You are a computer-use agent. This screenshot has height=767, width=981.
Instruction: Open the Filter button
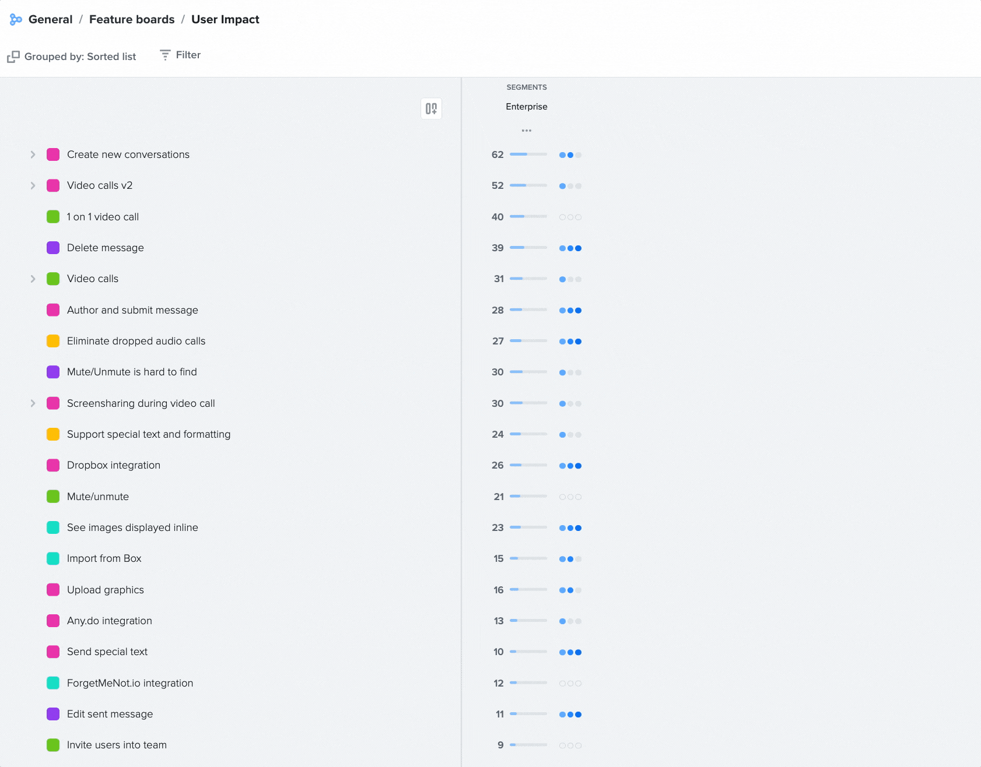(180, 55)
